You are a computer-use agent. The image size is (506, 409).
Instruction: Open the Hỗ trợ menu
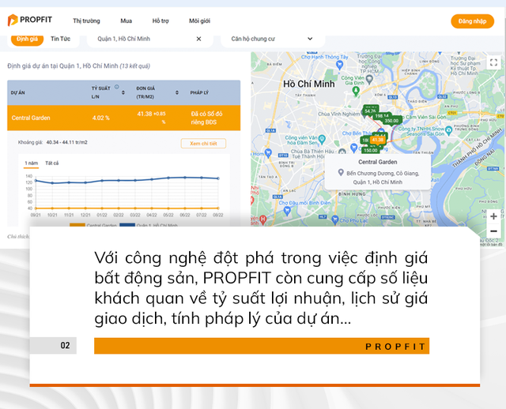[160, 21]
